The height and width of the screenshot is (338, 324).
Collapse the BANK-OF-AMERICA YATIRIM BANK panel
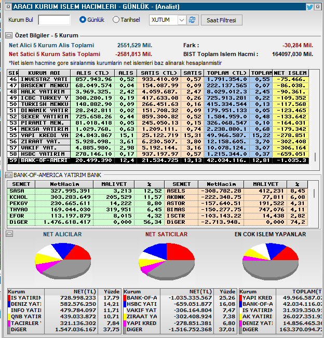[9, 176]
